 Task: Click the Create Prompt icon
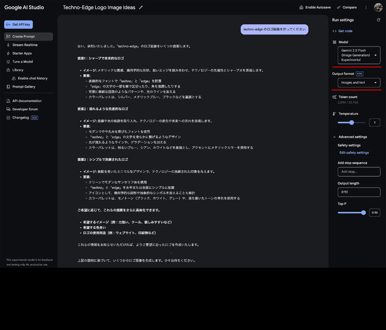[8, 36]
